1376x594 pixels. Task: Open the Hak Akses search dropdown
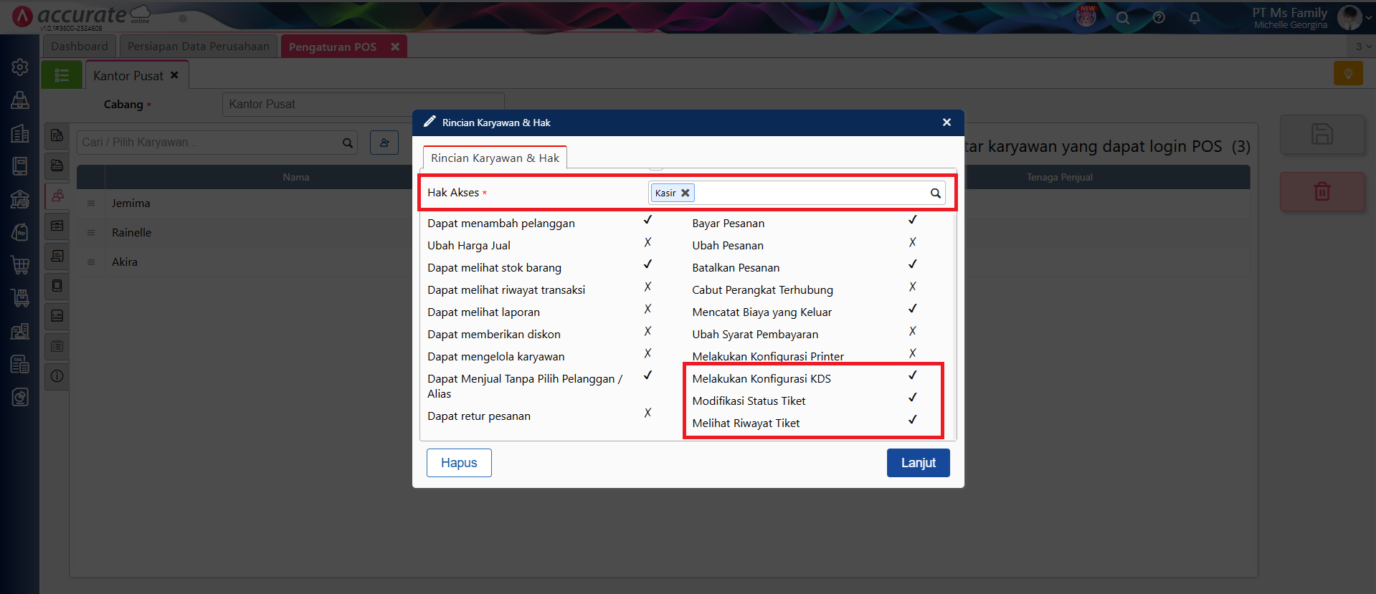tap(935, 193)
